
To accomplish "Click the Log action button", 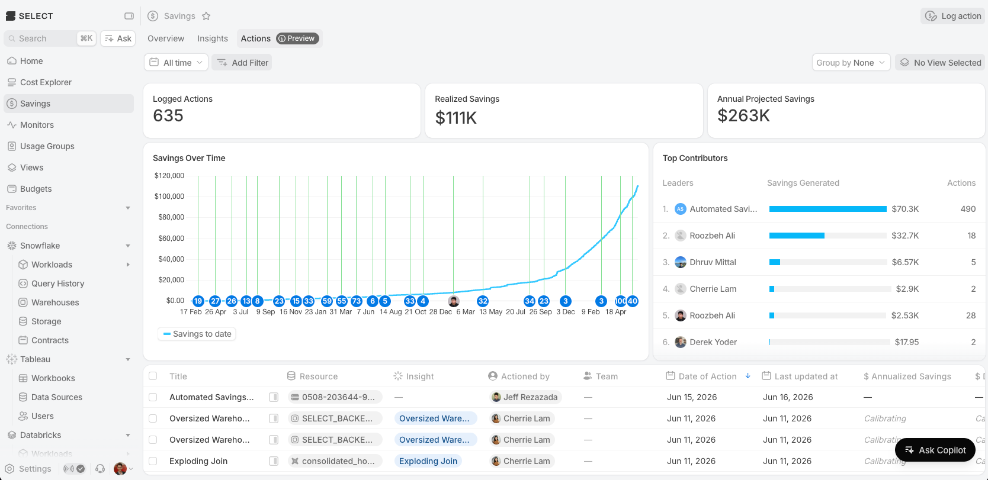I will pos(953,16).
